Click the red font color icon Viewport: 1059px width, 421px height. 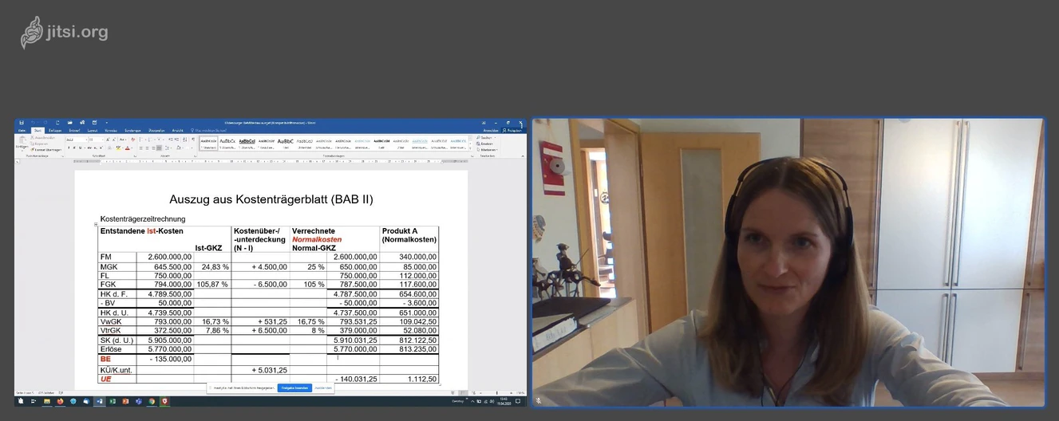128,148
